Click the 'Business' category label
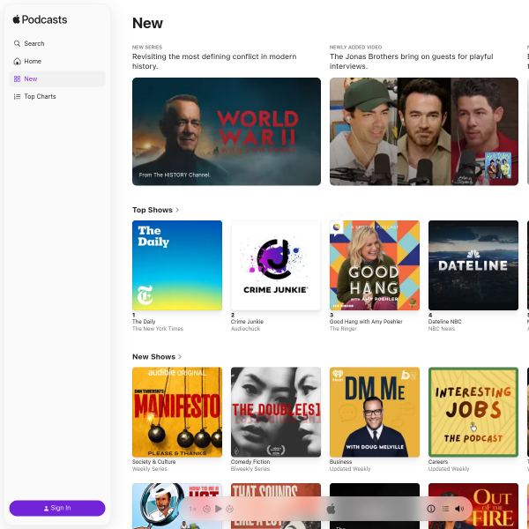The width and height of the screenshot is (529, 529). tap(340, 461)
